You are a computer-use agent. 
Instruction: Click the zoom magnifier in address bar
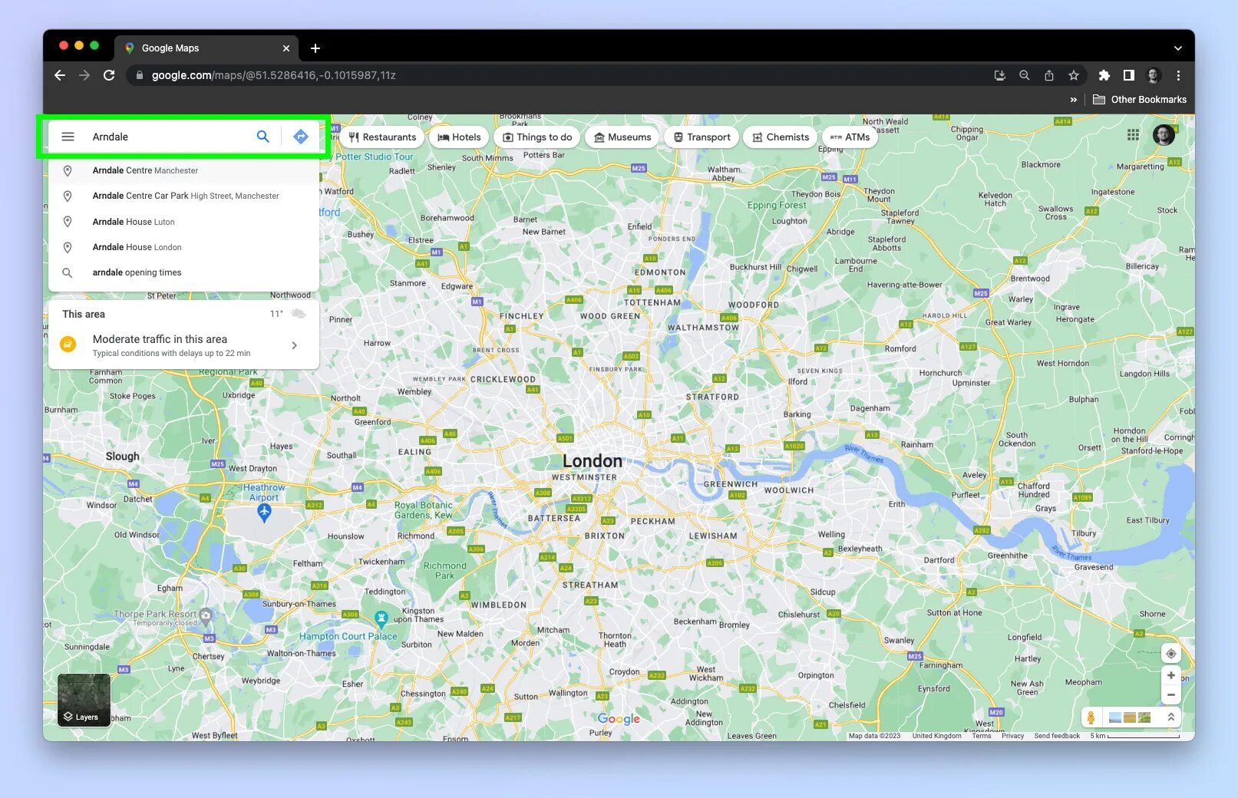[1024, 75]
